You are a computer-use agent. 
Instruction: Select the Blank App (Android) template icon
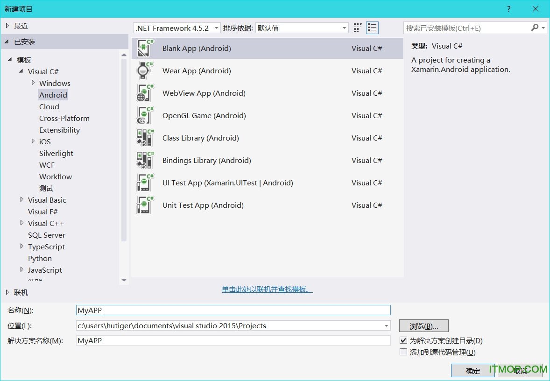pyautogui.click(x=144, y=48)
